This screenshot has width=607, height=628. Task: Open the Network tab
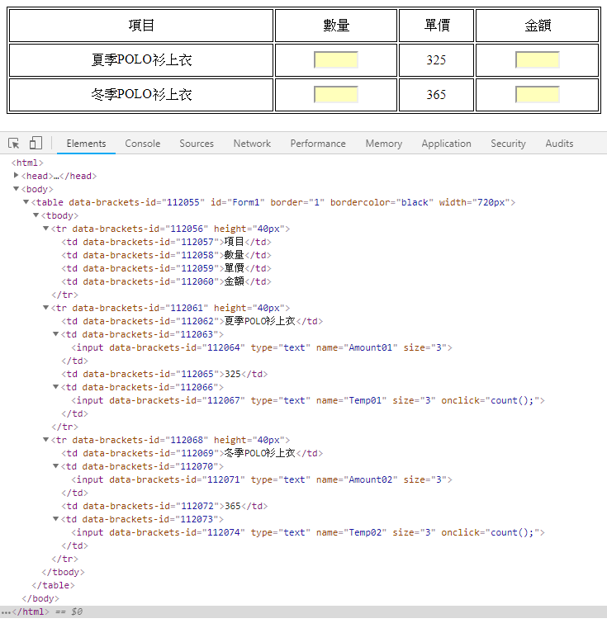pos(252,144)
